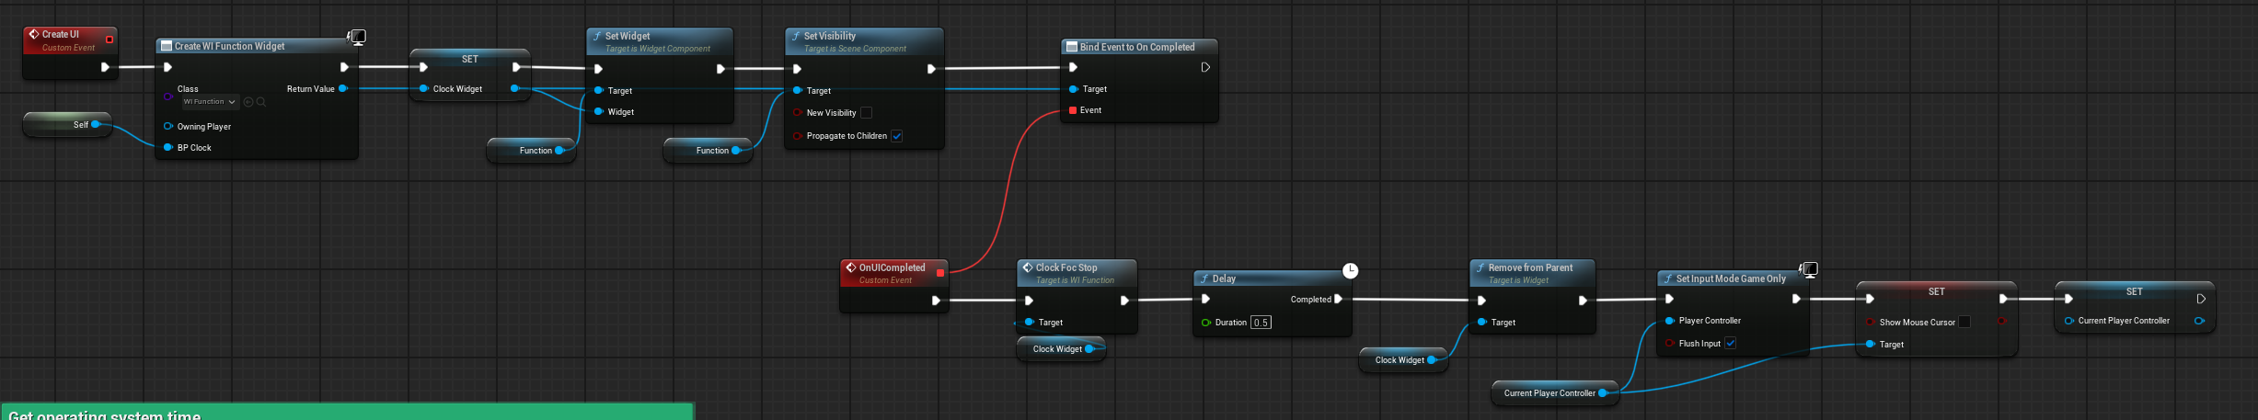Disable the Flush Input checkbox
Image resolution: width=2258 pixels, height=420 pixels.
click(1730, 344)
